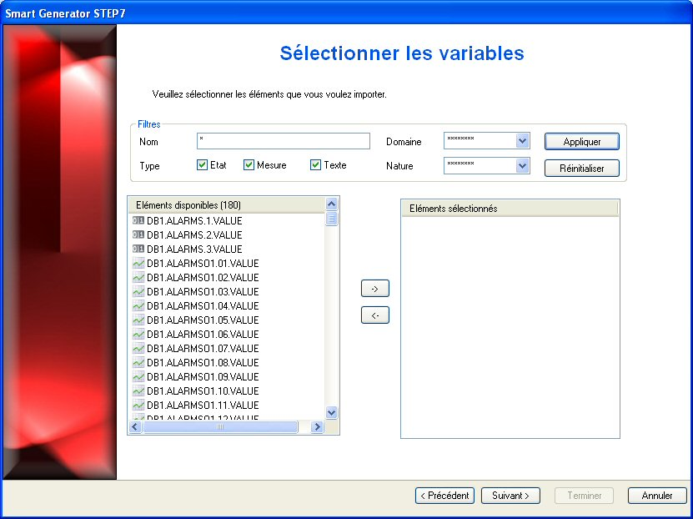Viewport: 693px width, 519px height.
Task: Select DB1.ALARMS01.04.VALUE in the list
Action: click(203, 306)
